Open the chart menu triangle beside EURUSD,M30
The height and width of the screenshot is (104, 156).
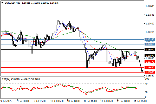coord(3,3)
